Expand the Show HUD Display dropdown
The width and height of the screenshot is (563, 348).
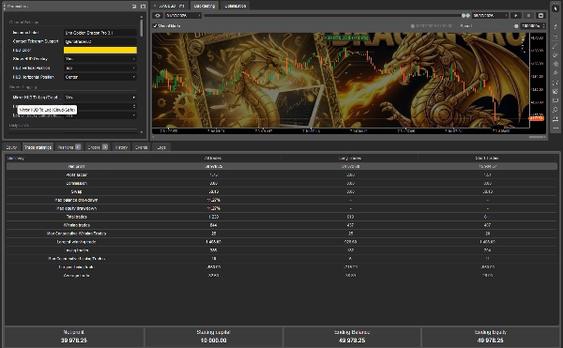100,59
